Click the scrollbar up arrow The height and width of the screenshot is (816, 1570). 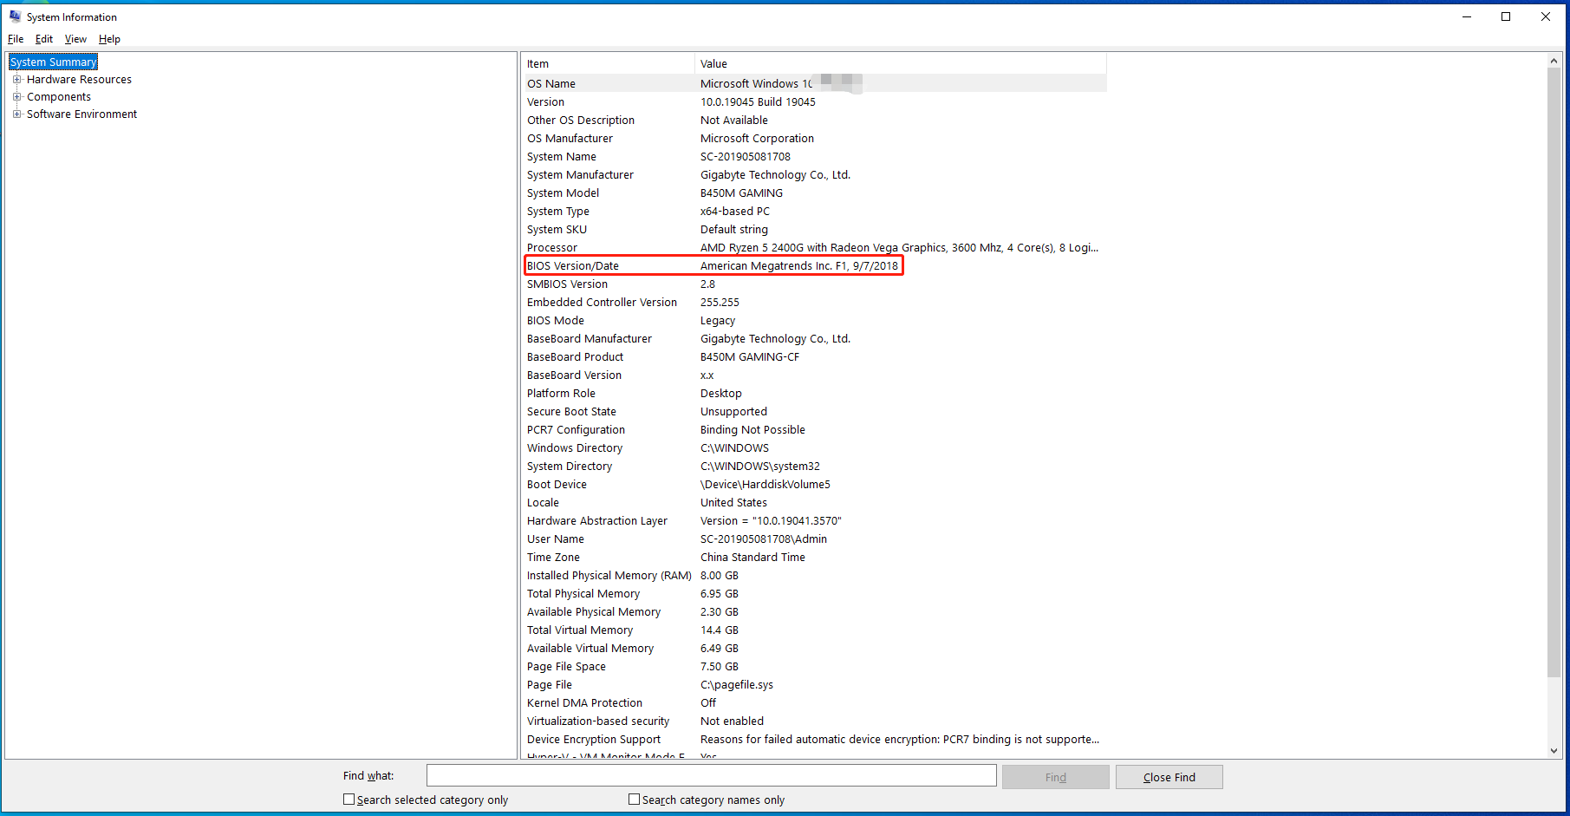[x=1554, y=61]
